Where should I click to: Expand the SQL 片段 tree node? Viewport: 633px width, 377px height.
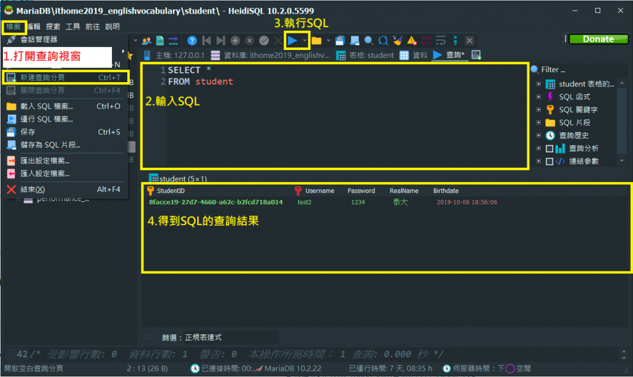538,122
